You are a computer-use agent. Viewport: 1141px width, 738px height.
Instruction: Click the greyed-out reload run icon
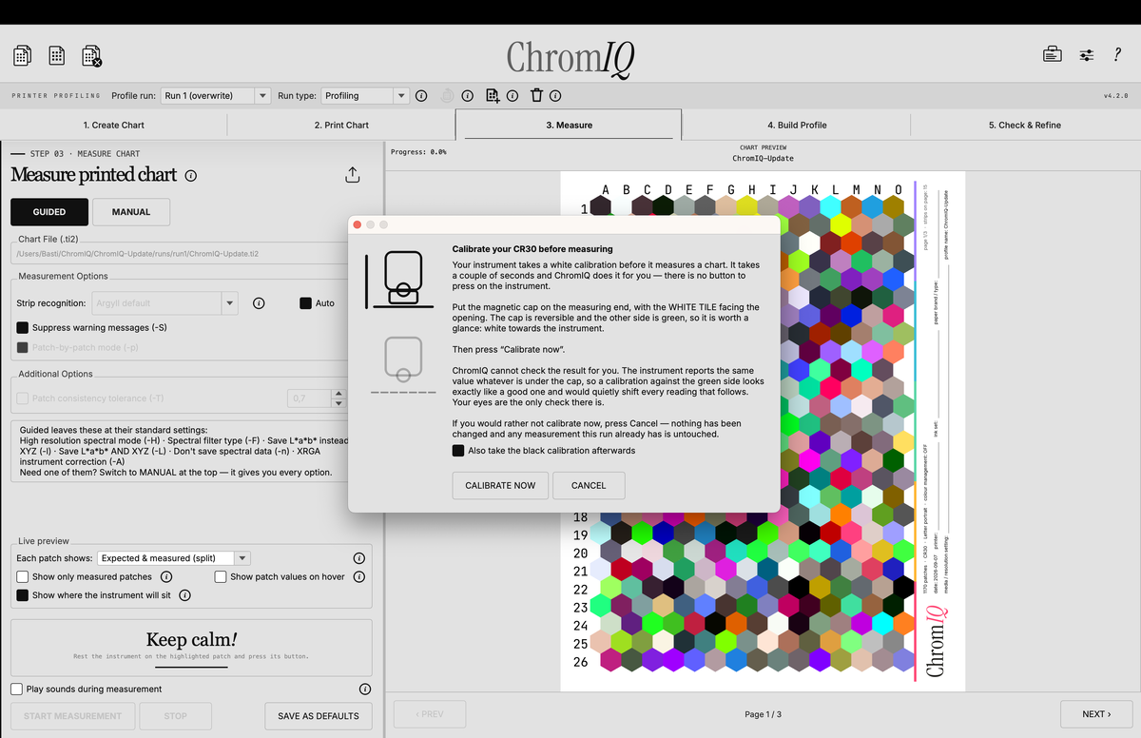(x=448, y=96)
